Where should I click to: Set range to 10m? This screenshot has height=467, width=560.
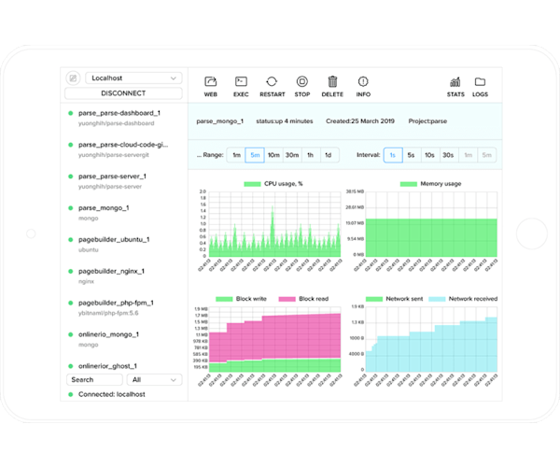[273, 155]
